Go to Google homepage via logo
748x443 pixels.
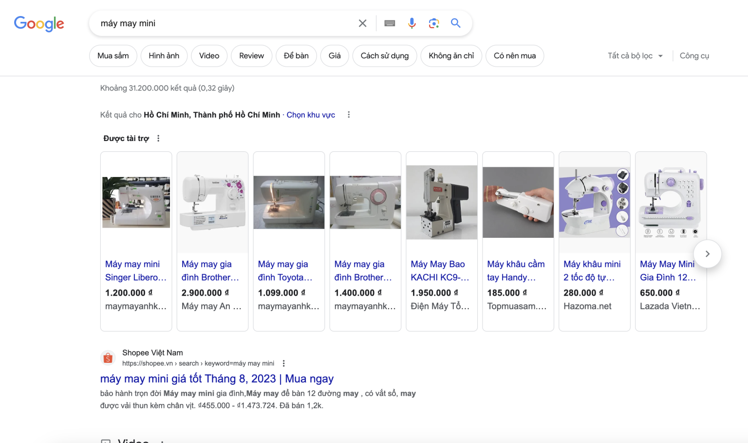(39, 23)
